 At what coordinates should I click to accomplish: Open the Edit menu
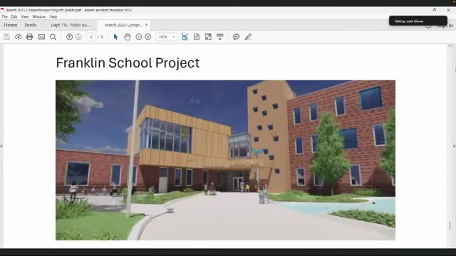[x=14, y=17]
